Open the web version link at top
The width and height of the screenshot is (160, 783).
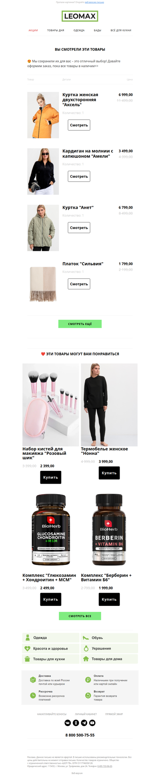click(94, 2)
